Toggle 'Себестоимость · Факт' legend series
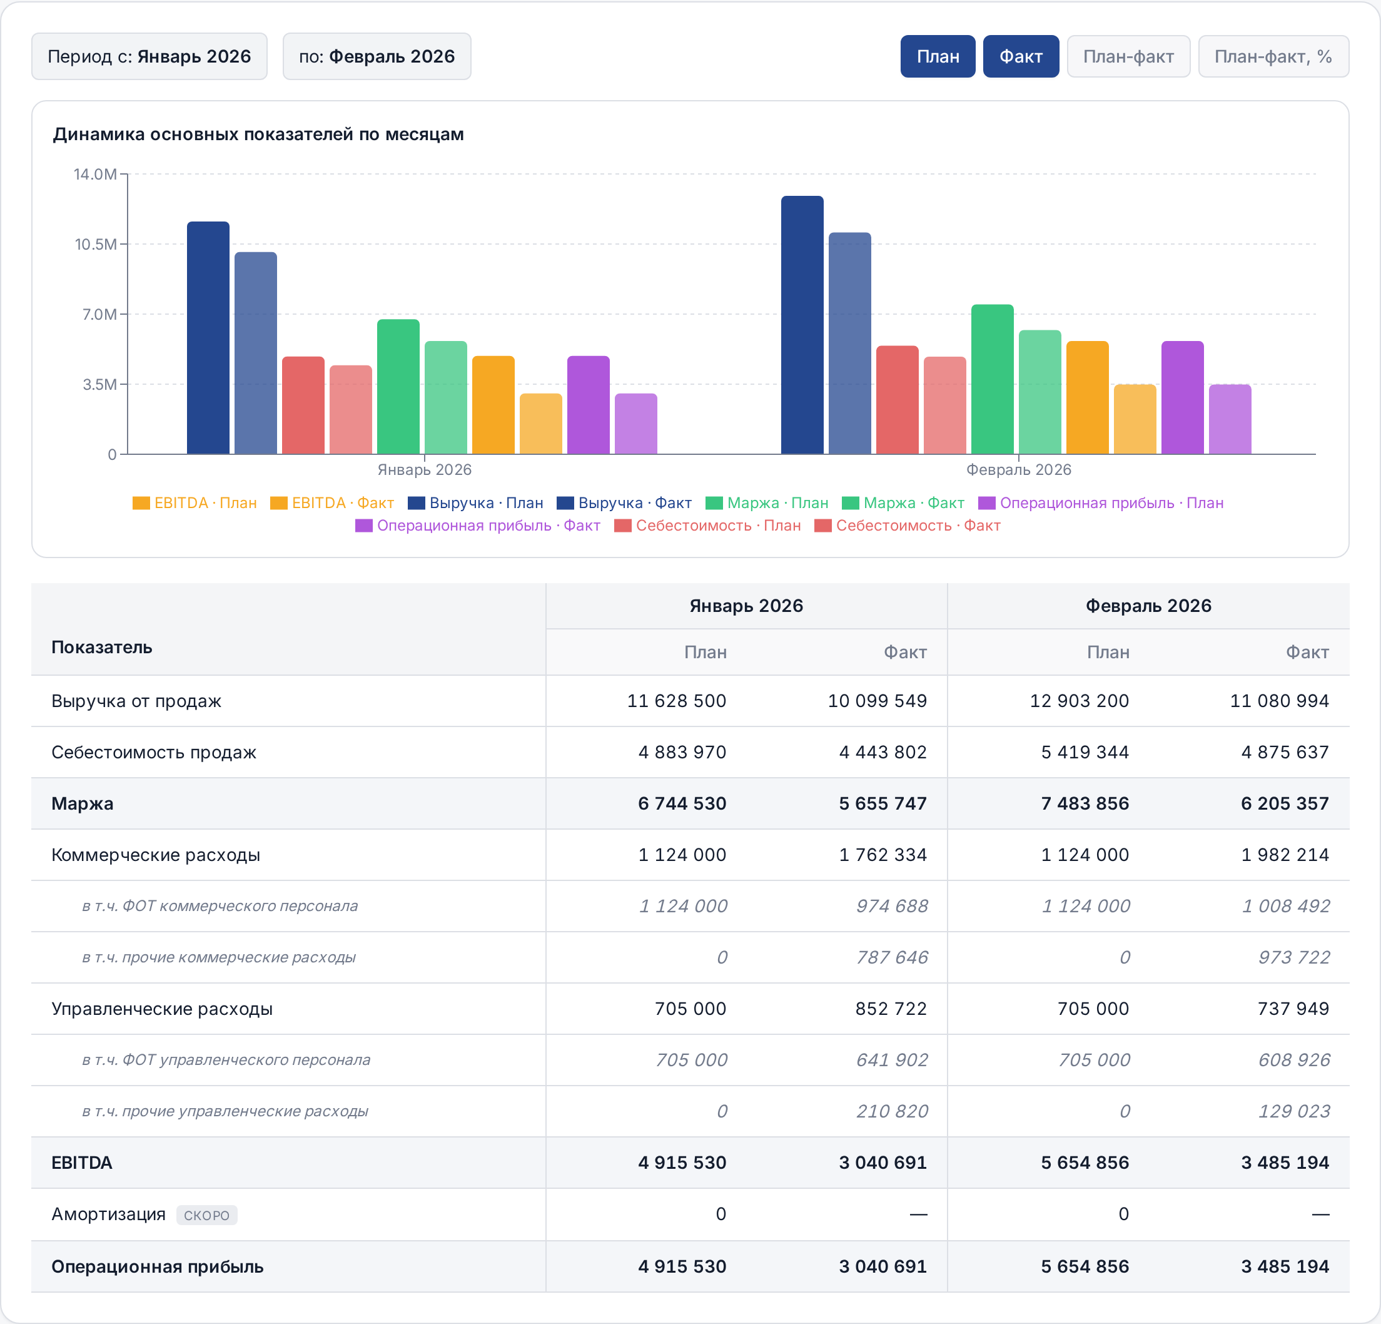 908,525
